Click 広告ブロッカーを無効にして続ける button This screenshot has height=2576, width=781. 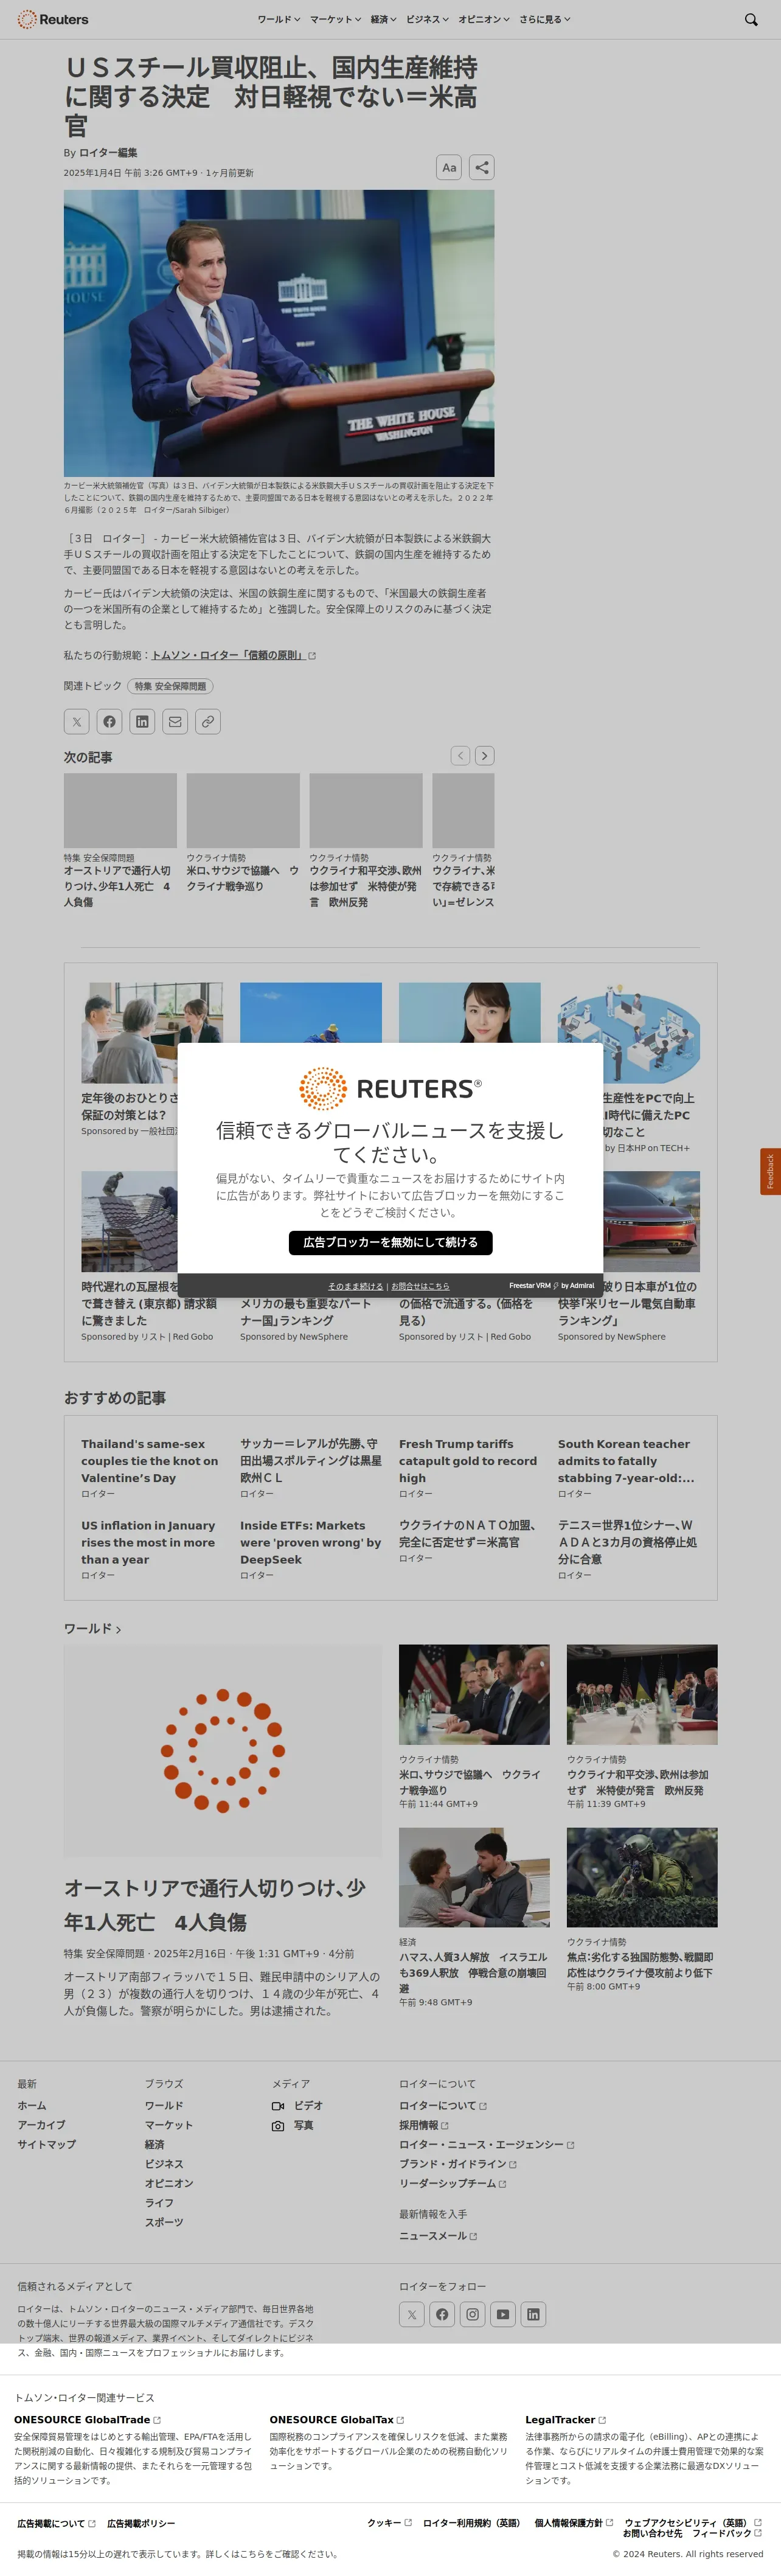(x=390, y=1242)
